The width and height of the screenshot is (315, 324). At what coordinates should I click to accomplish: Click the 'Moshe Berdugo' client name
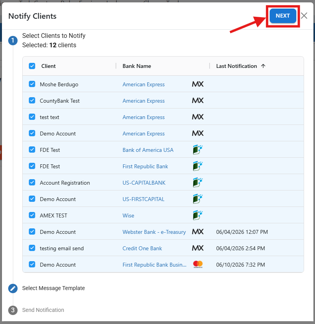(x=59, y=84)
